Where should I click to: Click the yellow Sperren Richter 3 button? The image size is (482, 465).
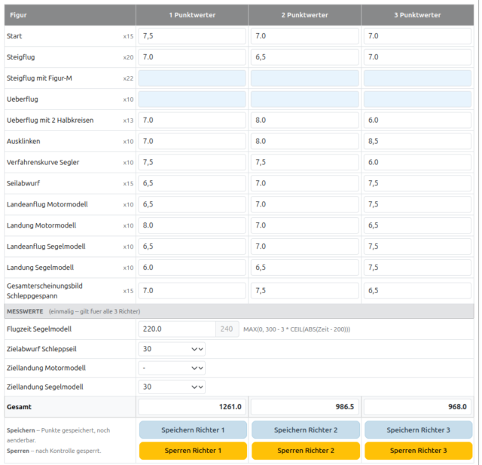(418, 450)
